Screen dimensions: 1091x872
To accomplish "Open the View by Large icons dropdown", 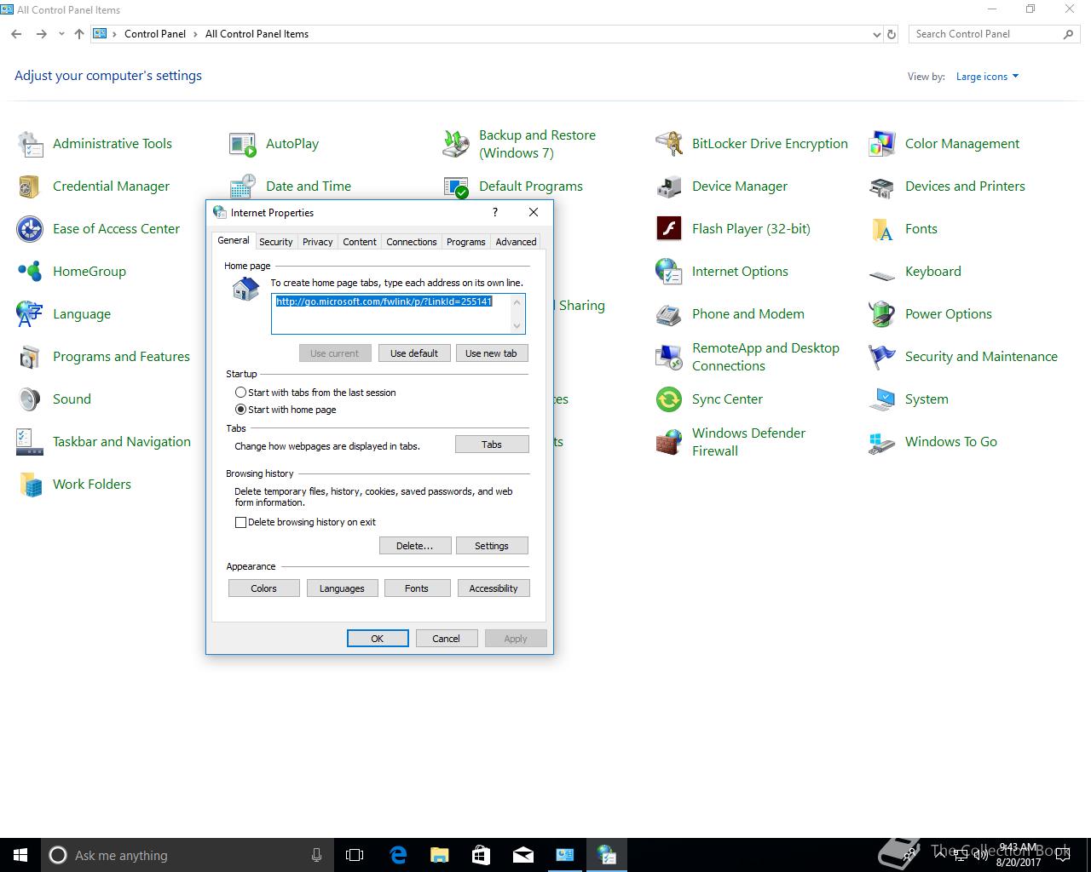I will (x=987, y=77).
